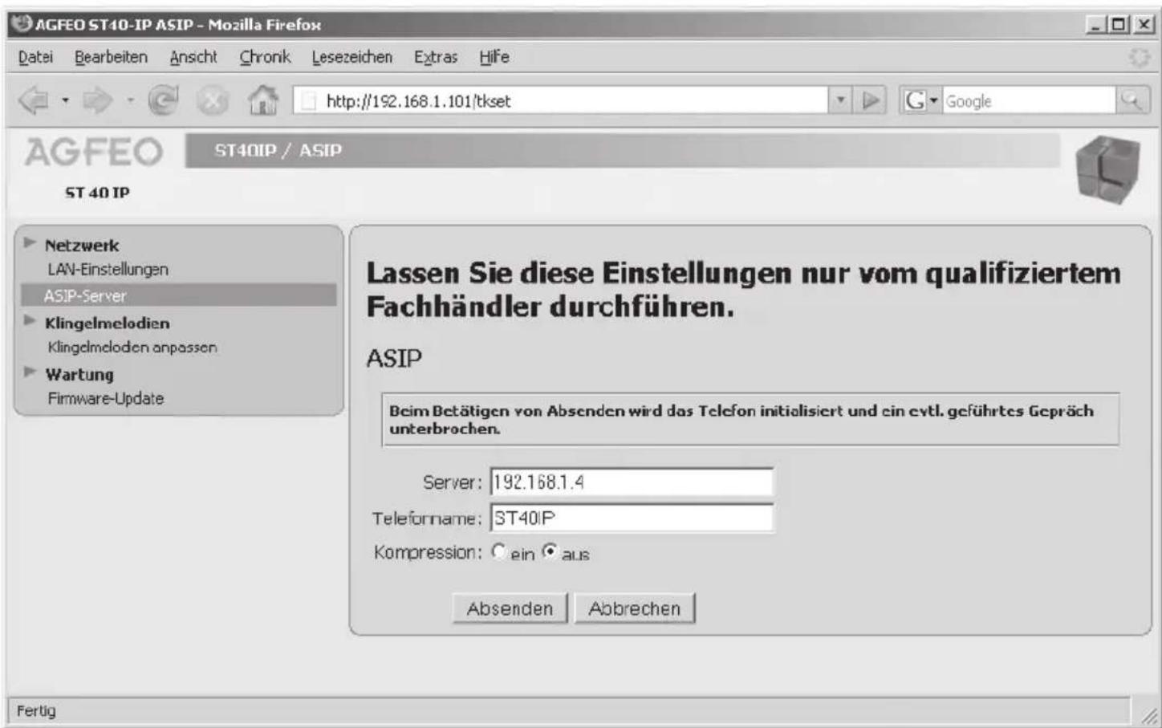Image resolution: width=1162 pixels, height=728 pixels.
Task: Open LAN-Einstellungen
Action: coord(108,270)
